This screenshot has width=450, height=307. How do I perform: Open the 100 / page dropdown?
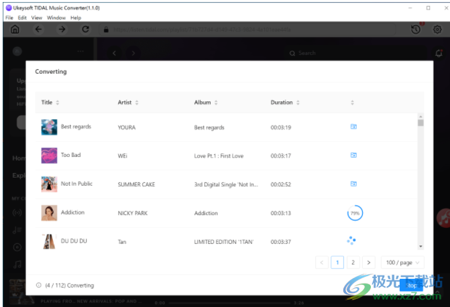click(x=402, y=263)
